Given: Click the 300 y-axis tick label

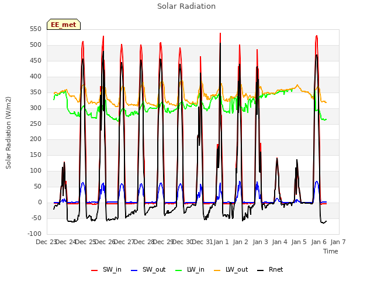Looking at the screenshot, I should tap(36, 108).
